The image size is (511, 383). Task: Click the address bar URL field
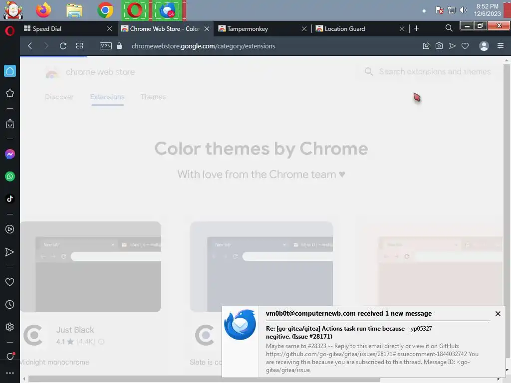point(204,46)
